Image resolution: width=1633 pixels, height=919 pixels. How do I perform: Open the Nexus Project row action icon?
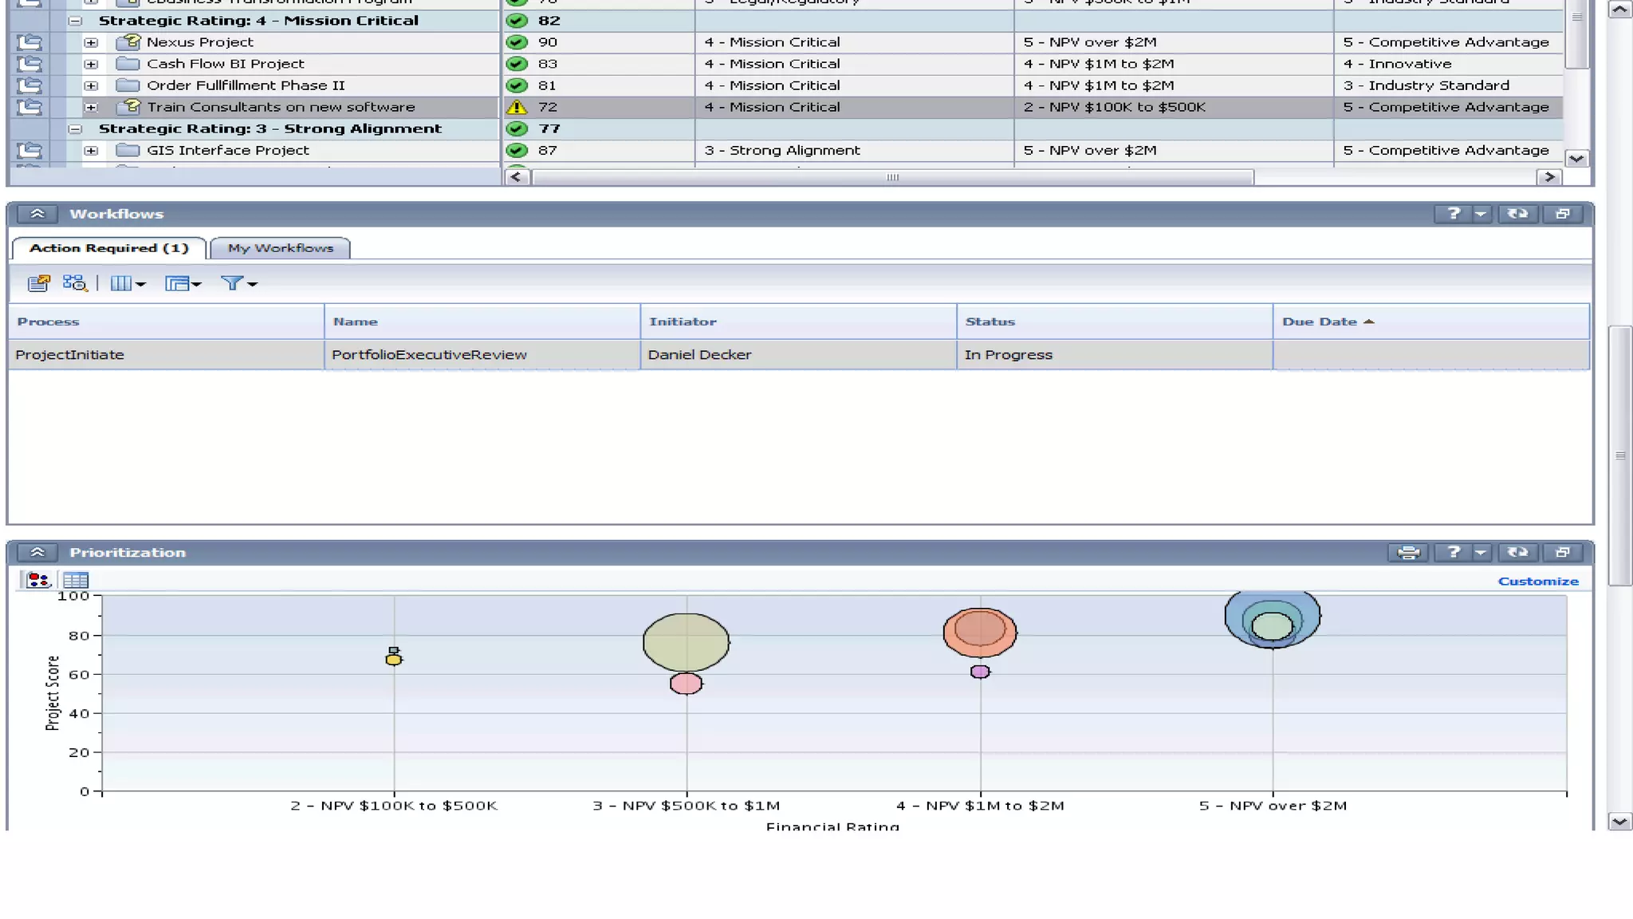(x=30, y=42)
